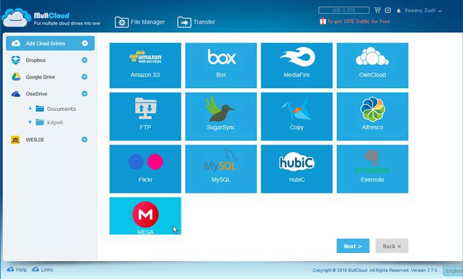Open the shopping cart icon

[377, 10]
